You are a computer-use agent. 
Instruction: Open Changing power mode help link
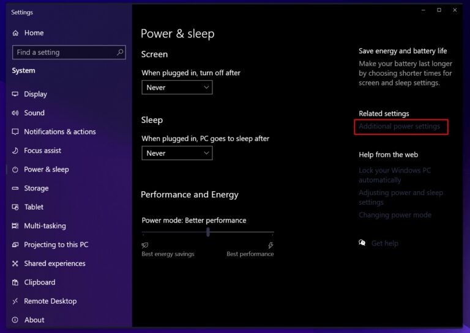click(x=395, y=215)
